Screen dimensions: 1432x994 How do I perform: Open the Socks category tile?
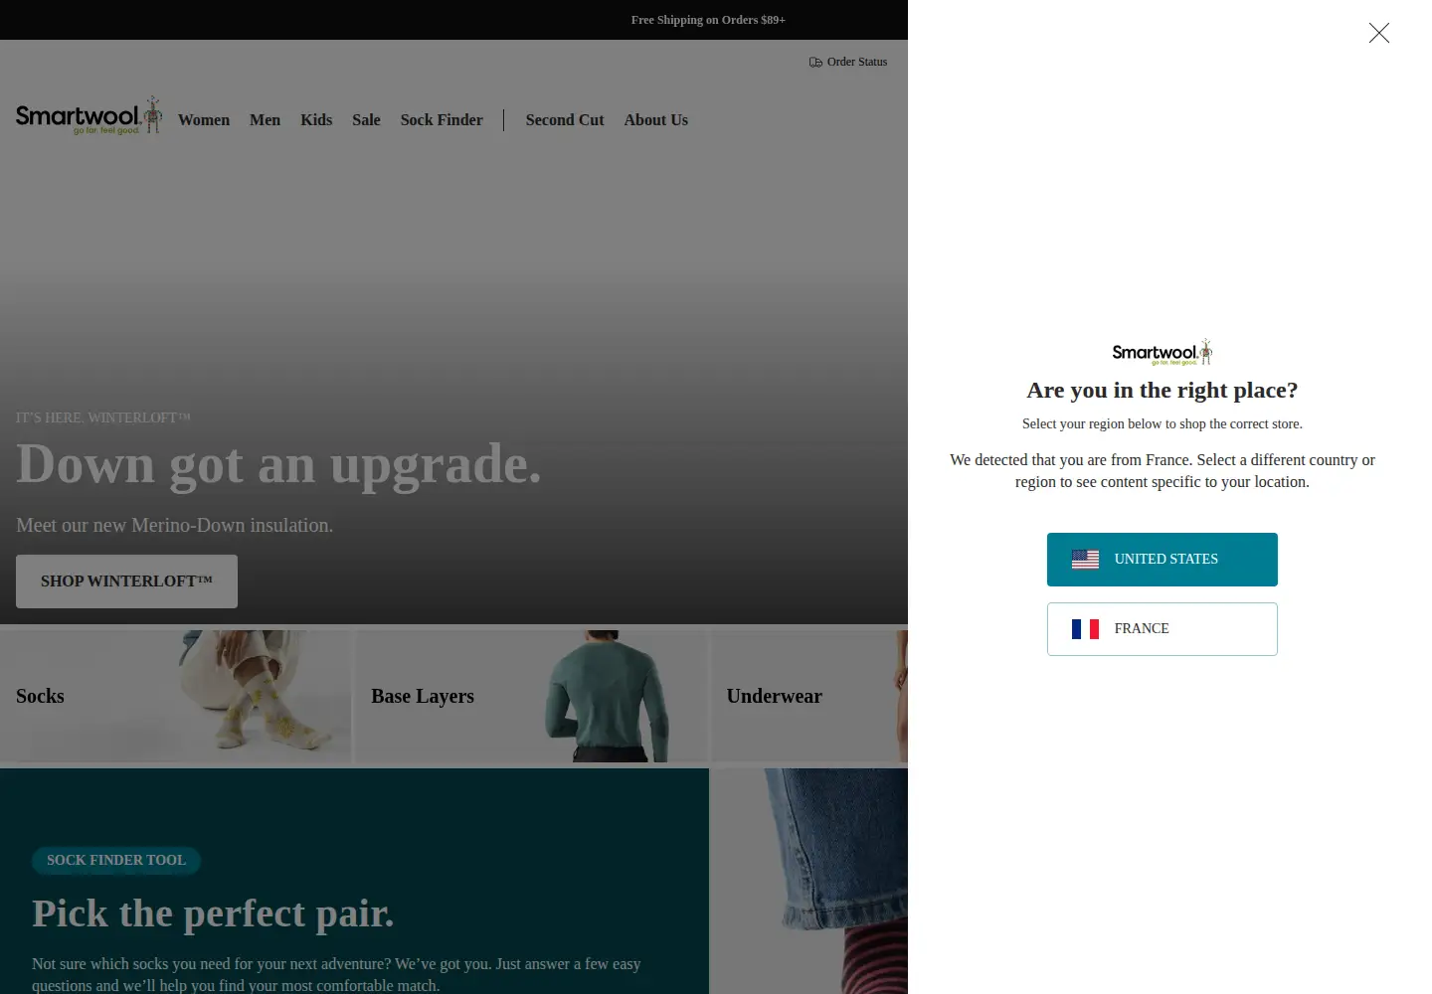tap(175, 696)
